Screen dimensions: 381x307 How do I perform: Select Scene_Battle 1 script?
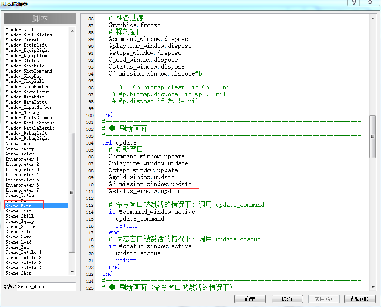(24, 252)
